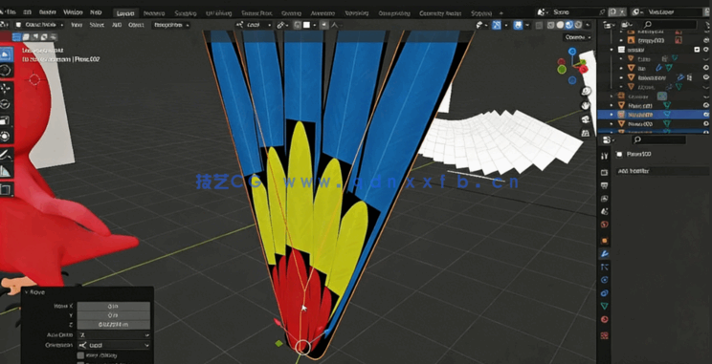This screenshot has width=712, height=364.
Task: Open the Output properties tab
Action: pos(605,185)
